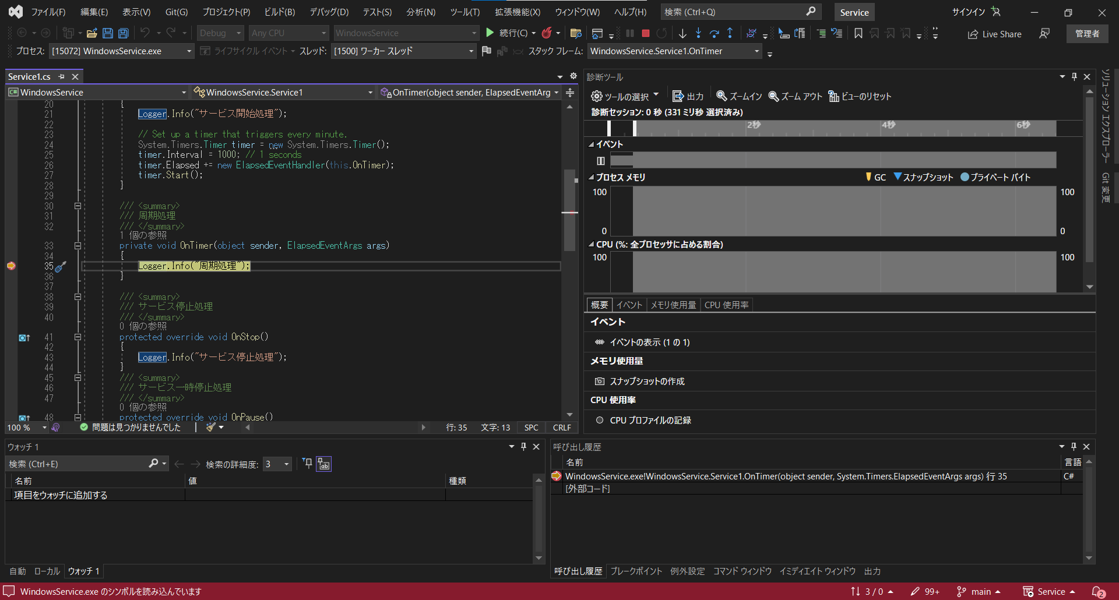This screenshot has width=1119, height=600.
Task: Click the スナップショットの作成 link
Action: coord(647,381)
